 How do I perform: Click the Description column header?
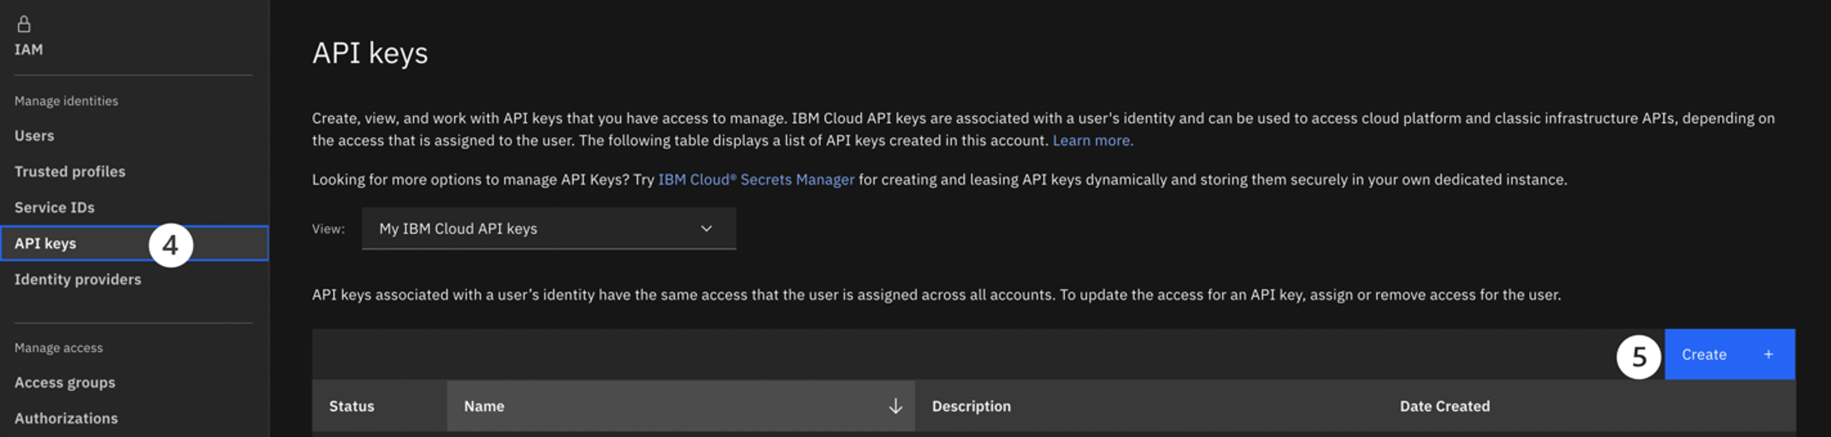[971, 406]
